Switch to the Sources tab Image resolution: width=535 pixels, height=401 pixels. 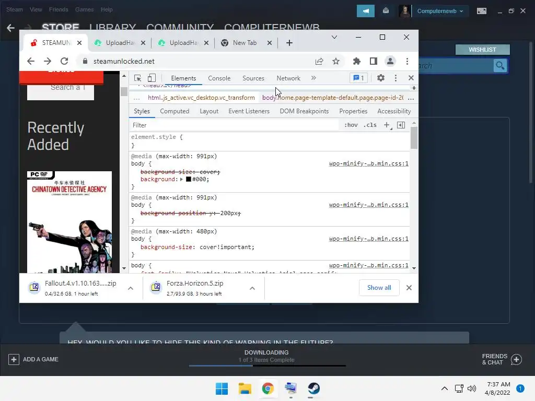pos(253,78)
